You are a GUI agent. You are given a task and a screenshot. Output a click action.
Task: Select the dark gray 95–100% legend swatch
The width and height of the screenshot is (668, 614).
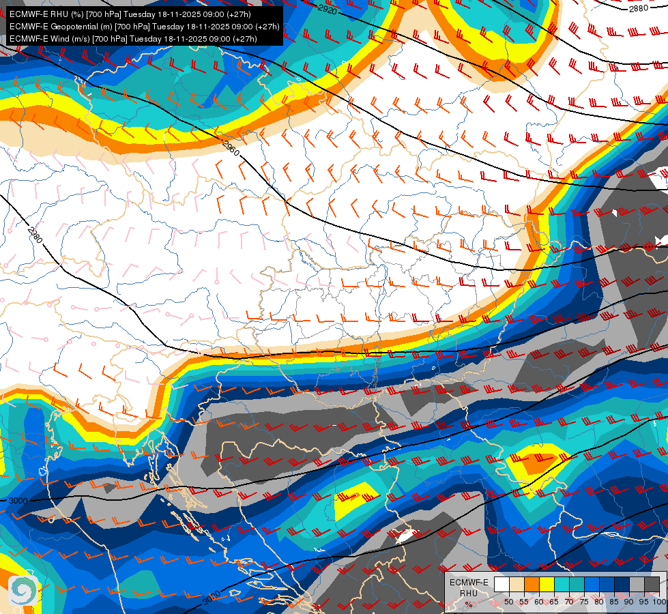click(652, 584)
